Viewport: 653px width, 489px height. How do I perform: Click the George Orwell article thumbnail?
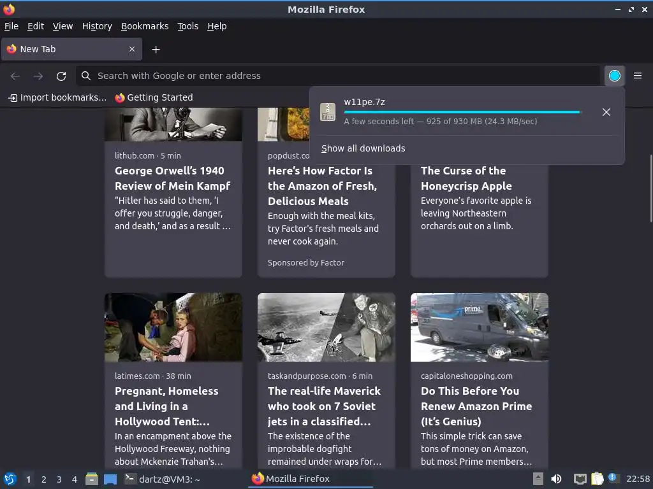click(x=173, y=124)
